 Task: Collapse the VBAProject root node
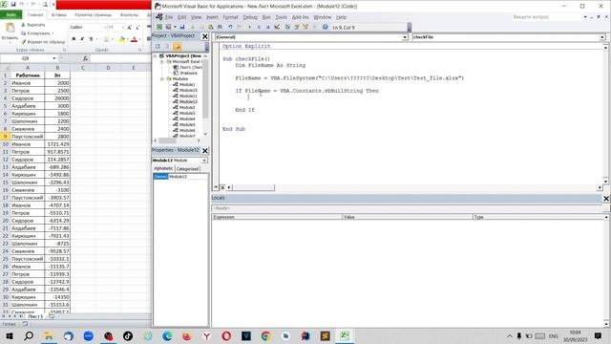[156, 55]
